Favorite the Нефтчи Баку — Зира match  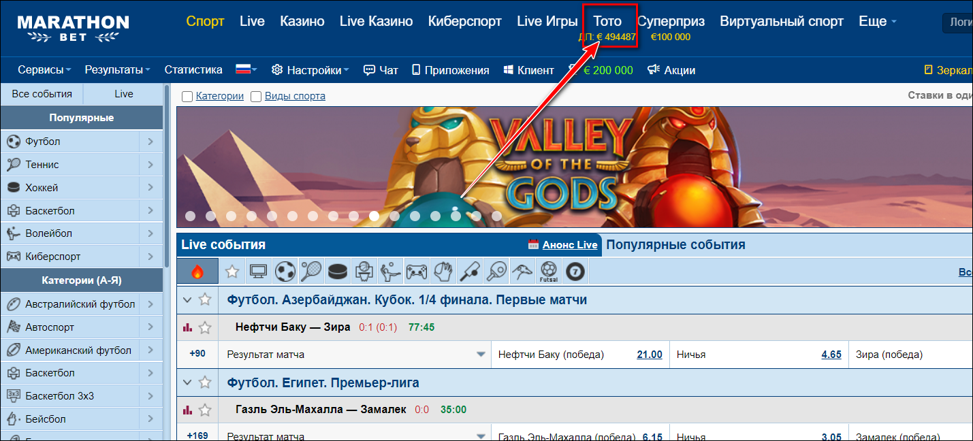pos(205,327)
